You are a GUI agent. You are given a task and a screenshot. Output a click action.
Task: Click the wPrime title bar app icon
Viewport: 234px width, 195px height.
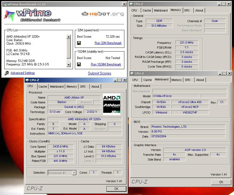pos(5,4)
